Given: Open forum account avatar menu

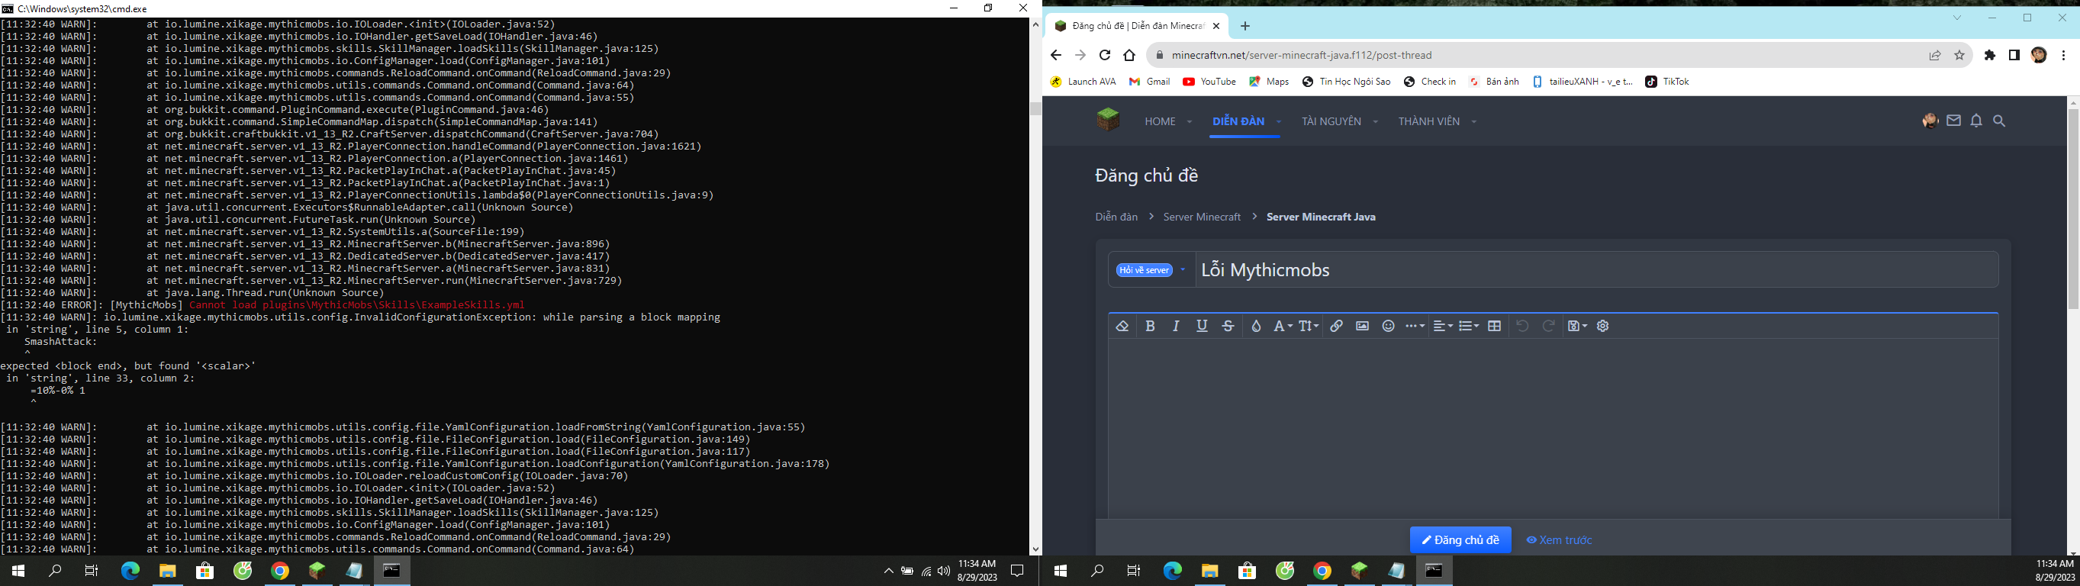Looking at the screenshot, I should coord(1930,121).
